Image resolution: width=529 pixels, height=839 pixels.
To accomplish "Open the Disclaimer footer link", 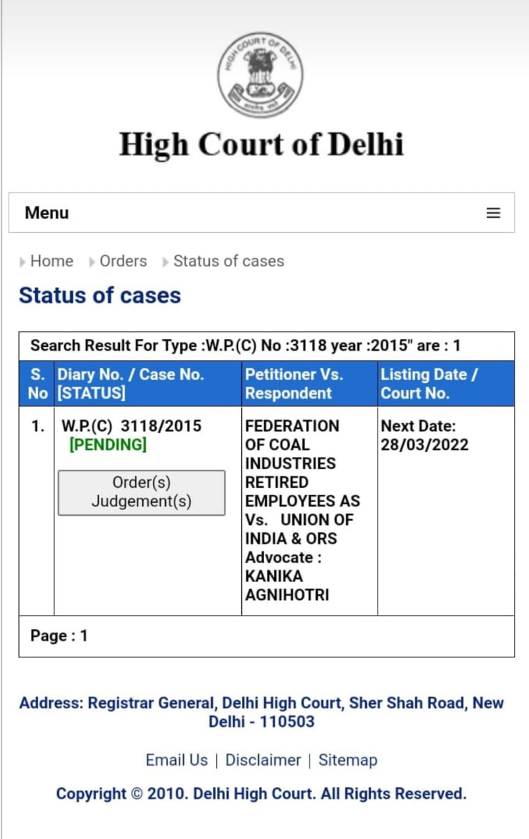I will pos(263,760).
